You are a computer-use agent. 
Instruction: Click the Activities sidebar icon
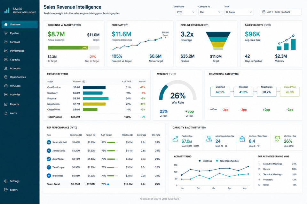(x=6, y=94)
